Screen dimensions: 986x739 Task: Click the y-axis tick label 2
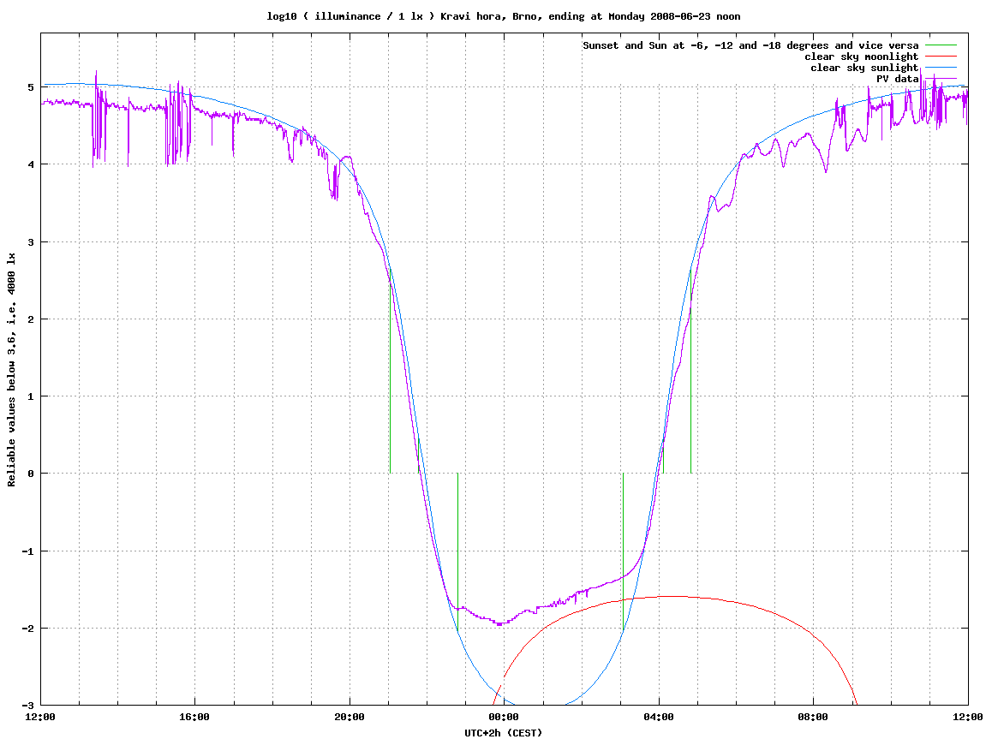pos(31,319)
